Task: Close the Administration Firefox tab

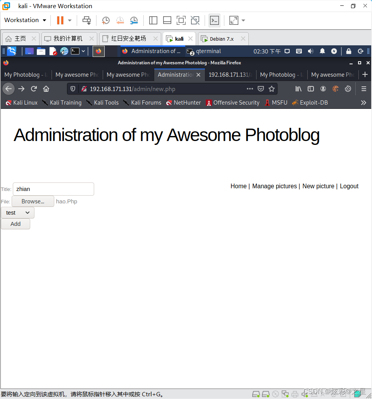Action: [x=199, y=75]
